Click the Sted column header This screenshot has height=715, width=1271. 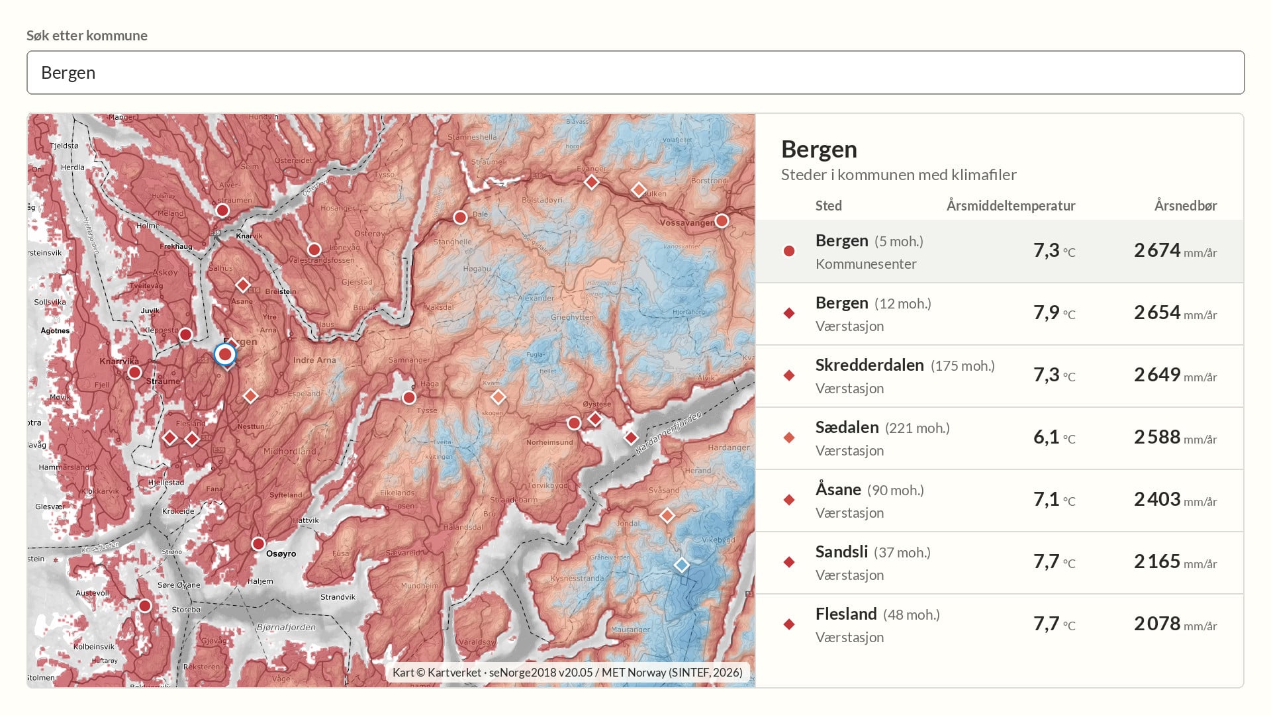[829, 206]
